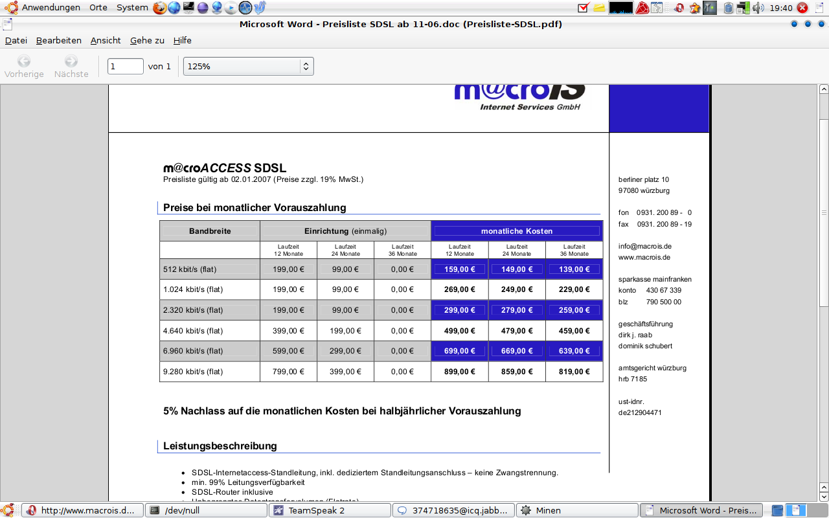
Task: Click the monatliche Kosten table header
Action: [x=517, y=231]
